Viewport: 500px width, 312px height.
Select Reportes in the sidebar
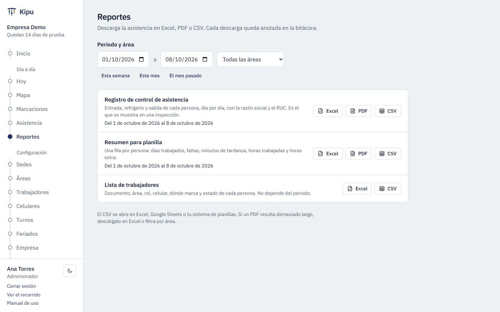[28, 137]
